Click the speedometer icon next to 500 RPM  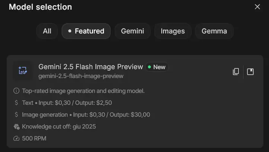(16, 138)
